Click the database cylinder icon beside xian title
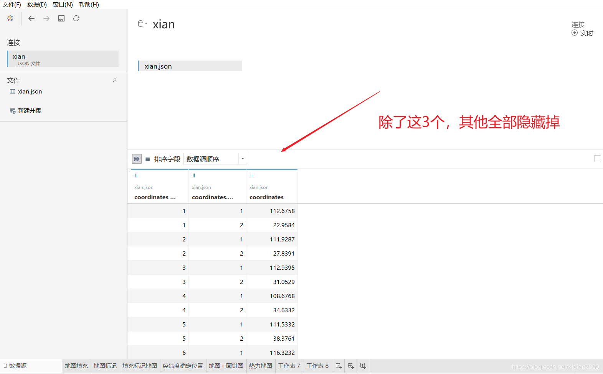 point(140,24)
